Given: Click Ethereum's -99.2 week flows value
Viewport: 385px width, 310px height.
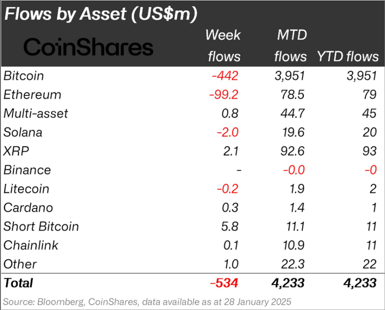Looking at the screenshot, I should [224, 95].
